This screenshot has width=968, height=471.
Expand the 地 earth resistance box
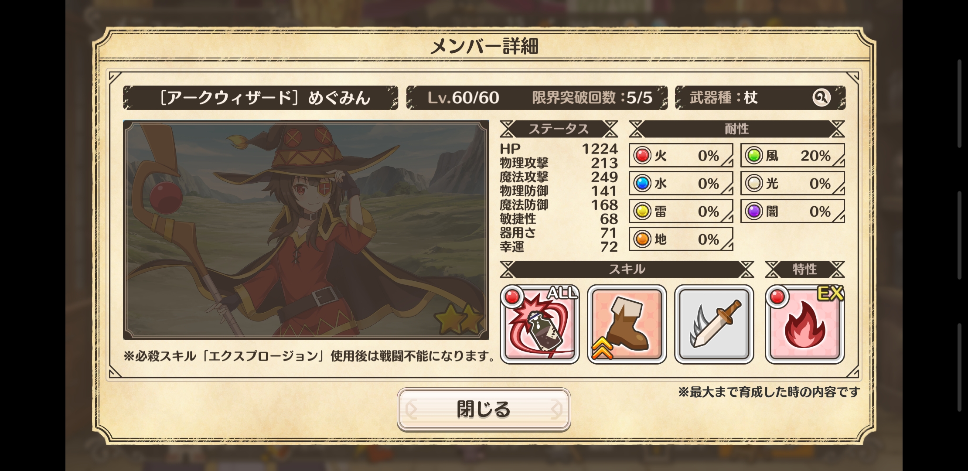click(681, 239)
